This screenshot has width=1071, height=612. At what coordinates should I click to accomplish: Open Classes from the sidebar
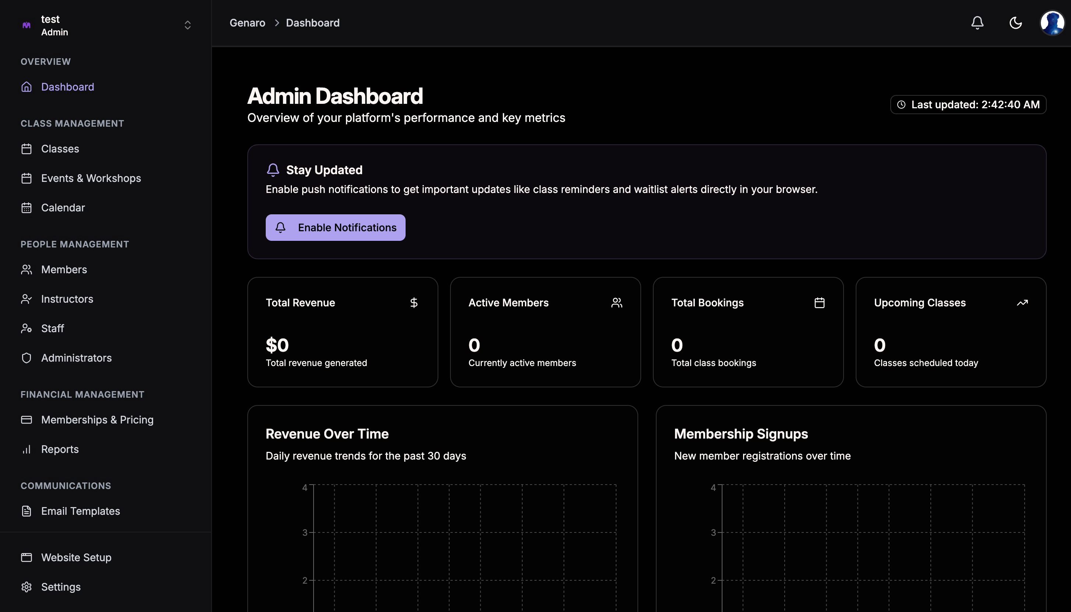point(60,149)
